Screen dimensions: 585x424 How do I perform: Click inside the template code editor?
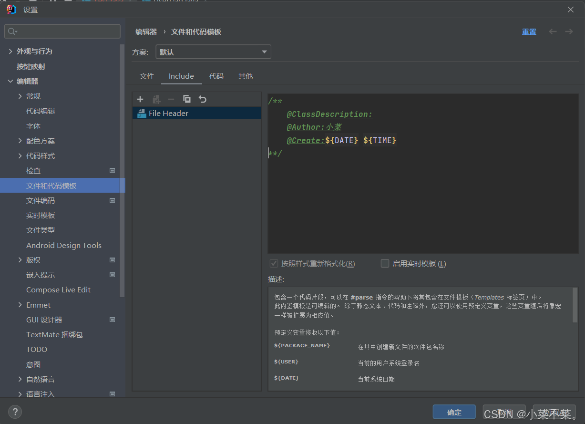pos(423,174)
